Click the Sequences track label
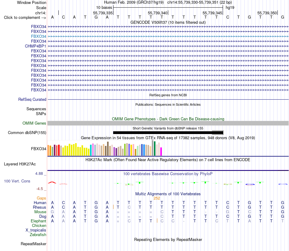The height and width of the screenshot is (251, 289). click(36, 109)
